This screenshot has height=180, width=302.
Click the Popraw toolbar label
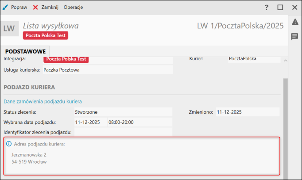19,8
